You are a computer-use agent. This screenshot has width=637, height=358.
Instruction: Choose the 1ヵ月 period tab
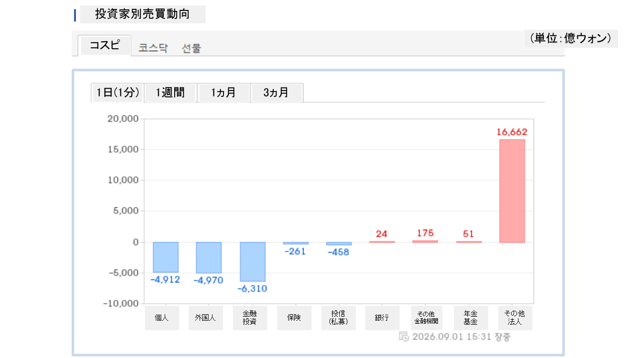[x=223, y=92]
